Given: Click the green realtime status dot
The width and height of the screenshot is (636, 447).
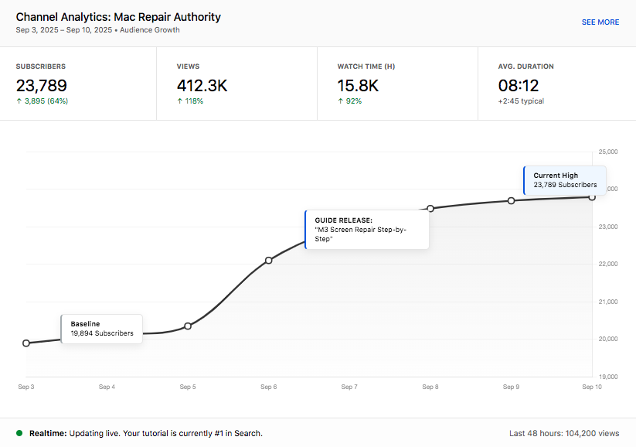Looking at the screenshot, I should coord(19,433).
